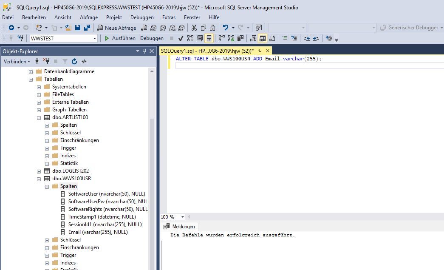Increase the line indent
444x270 pixels.
click(x=316, y=38)
